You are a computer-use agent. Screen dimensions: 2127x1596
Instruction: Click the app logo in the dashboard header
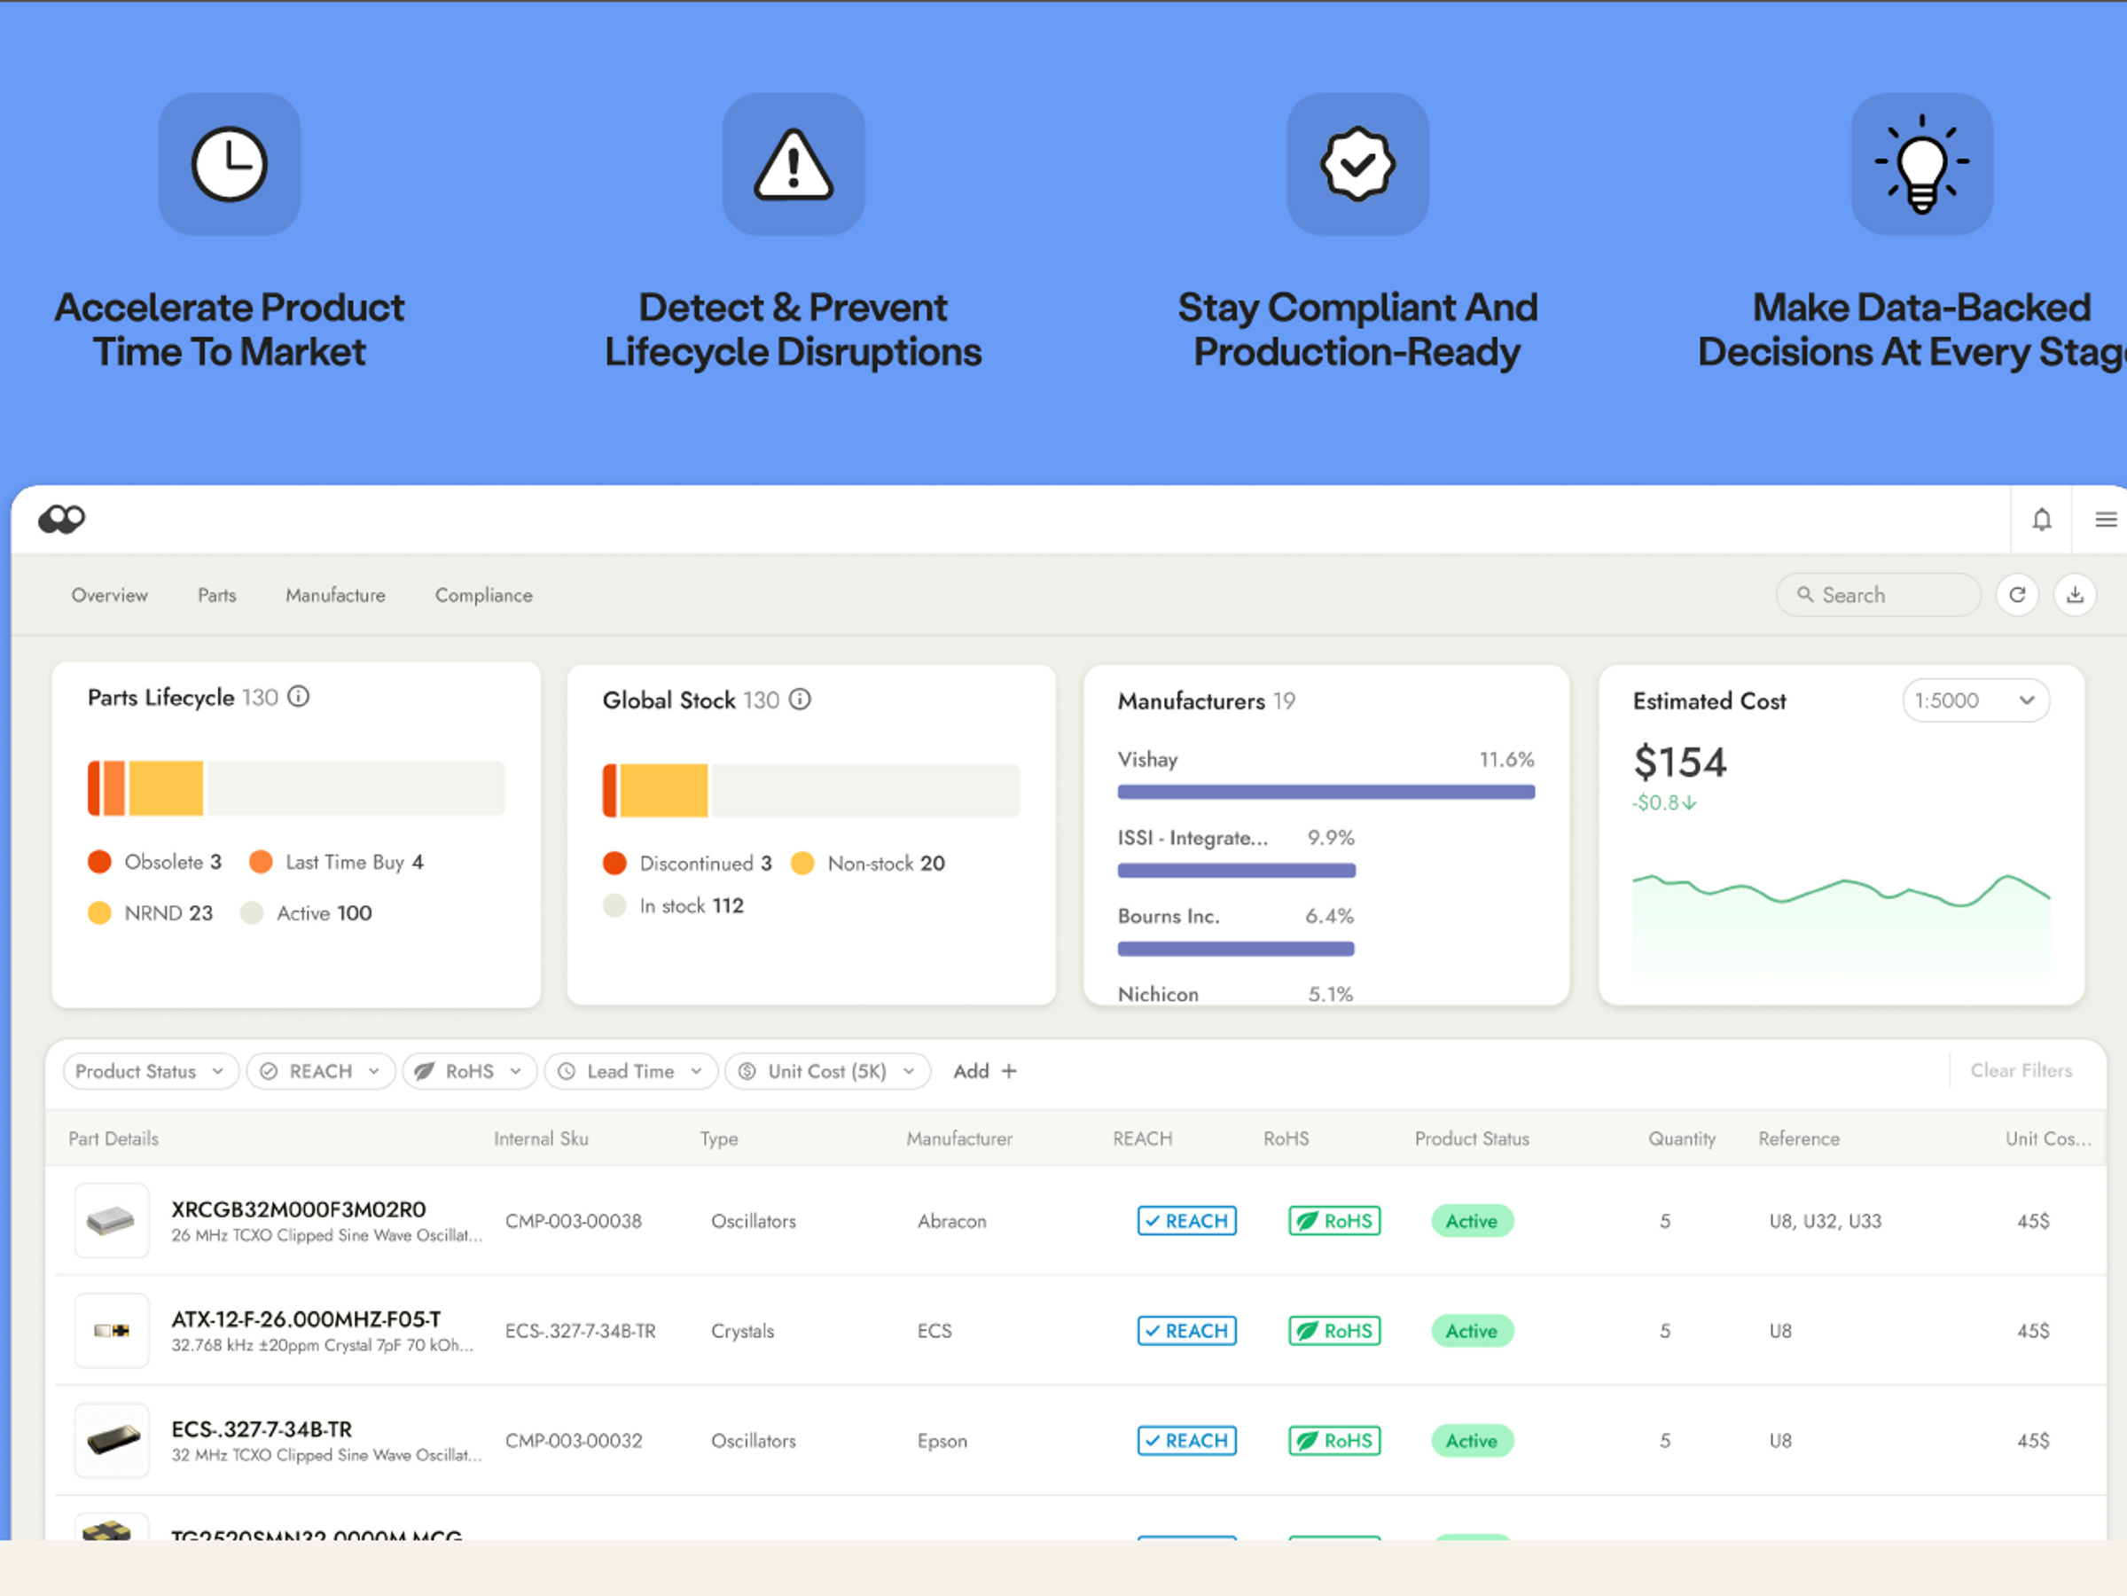pyautogui.click(x=61, y=520)
